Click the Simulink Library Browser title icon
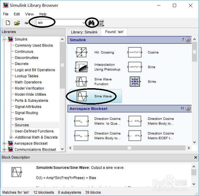The image size is (199, 196). coord(6,5)
